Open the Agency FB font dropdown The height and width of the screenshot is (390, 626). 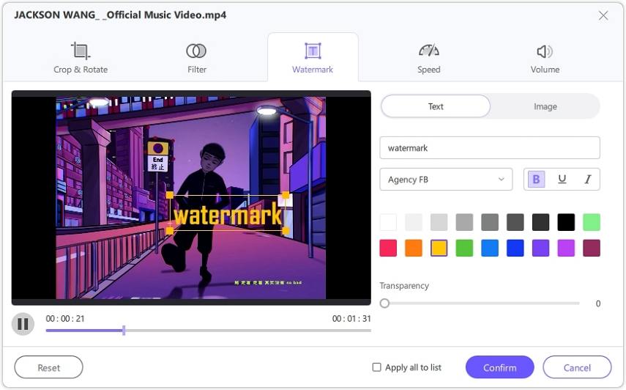pyautogui.click(x=446, y=180)
